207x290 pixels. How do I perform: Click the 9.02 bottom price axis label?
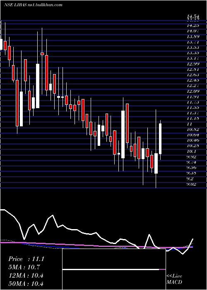pyautogui.click(x=192, y=184)
